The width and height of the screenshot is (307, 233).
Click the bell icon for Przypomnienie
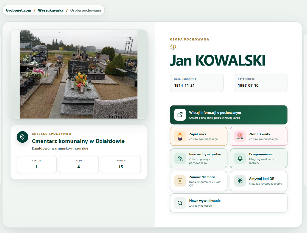pos(240,158)
